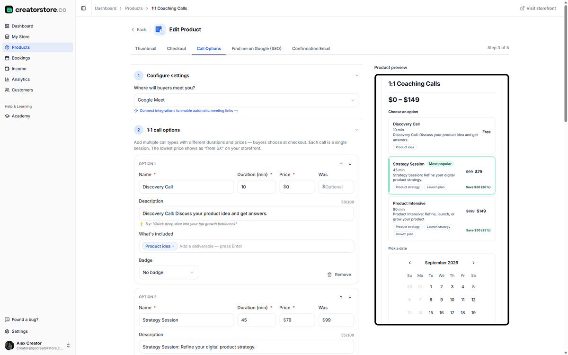
Task: Click the Discovery Call description text field
Action: [247, 213]
